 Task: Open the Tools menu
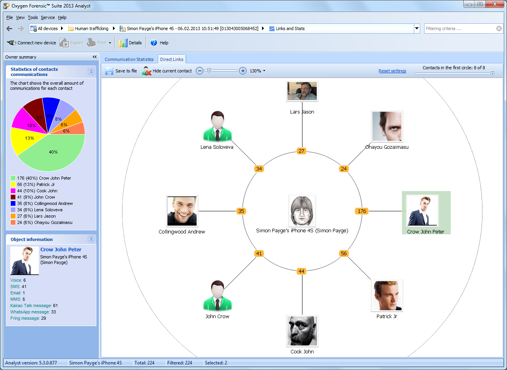pos(33,17)
